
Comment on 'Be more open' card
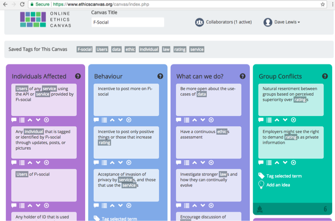click(178, 120)
